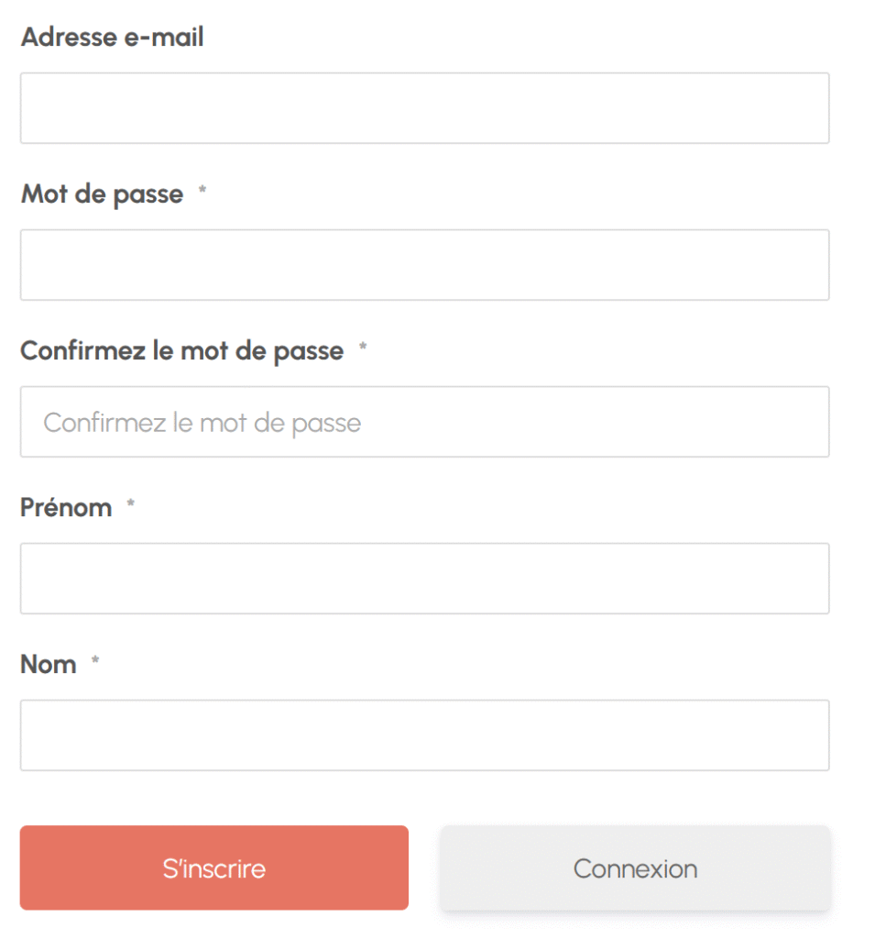This screenshot has height=939, width=875.
Task: Focus the Nom input field
Action: pyautogui.click(x=424, y=735)
